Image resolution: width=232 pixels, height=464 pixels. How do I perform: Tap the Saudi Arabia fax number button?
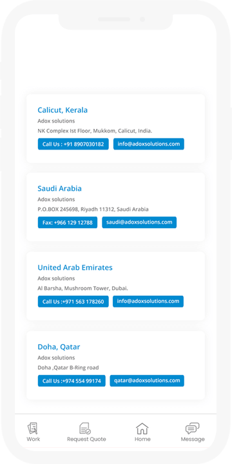[x=68, y=222]
